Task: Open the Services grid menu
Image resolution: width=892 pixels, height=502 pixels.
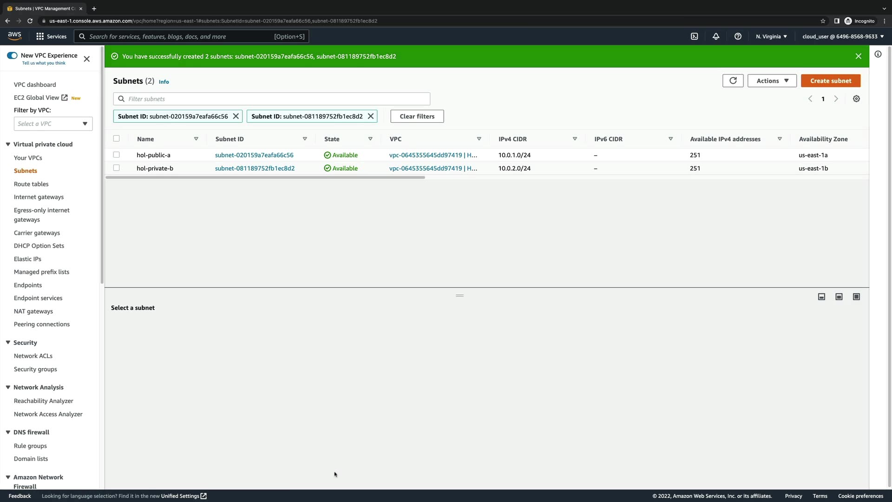Action: click(x=40, y=36)
